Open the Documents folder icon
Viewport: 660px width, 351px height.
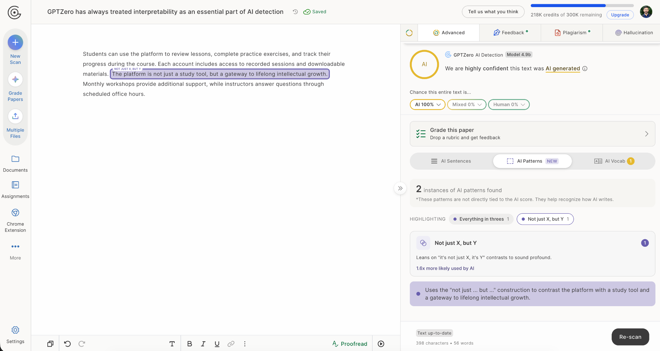point(15,159)
